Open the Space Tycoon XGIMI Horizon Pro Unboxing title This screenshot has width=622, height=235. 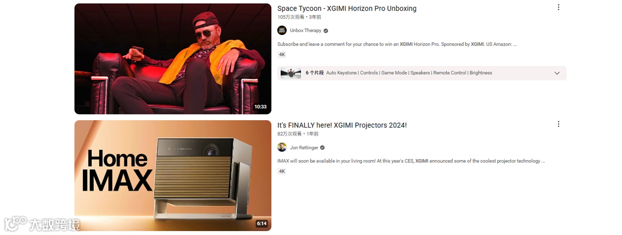347,9
